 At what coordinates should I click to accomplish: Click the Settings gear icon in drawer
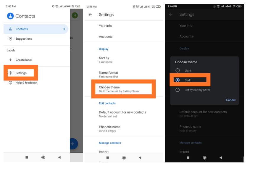10,73
